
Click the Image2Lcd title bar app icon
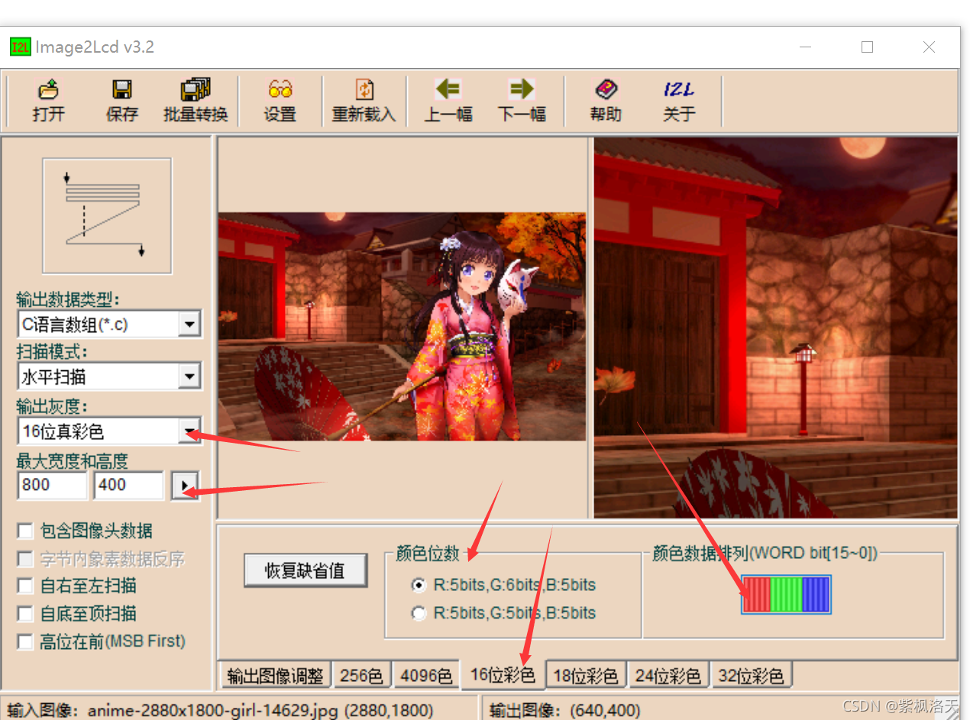20,47
